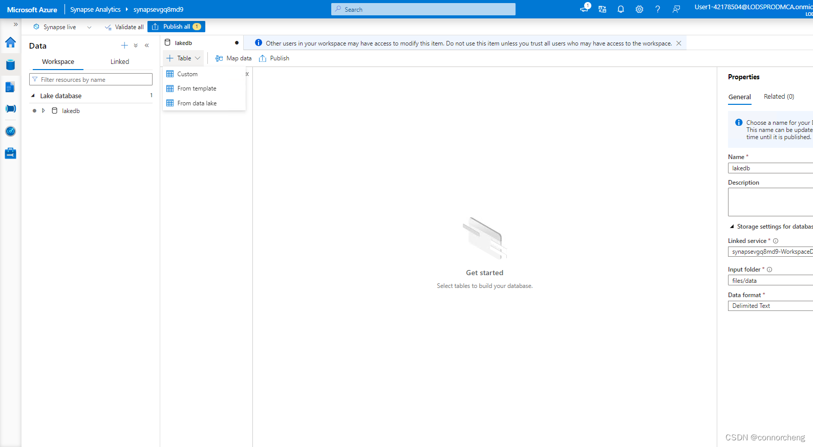Collapse the Data panel
This screenshot has width=813, height=447.
coord(147,46)
